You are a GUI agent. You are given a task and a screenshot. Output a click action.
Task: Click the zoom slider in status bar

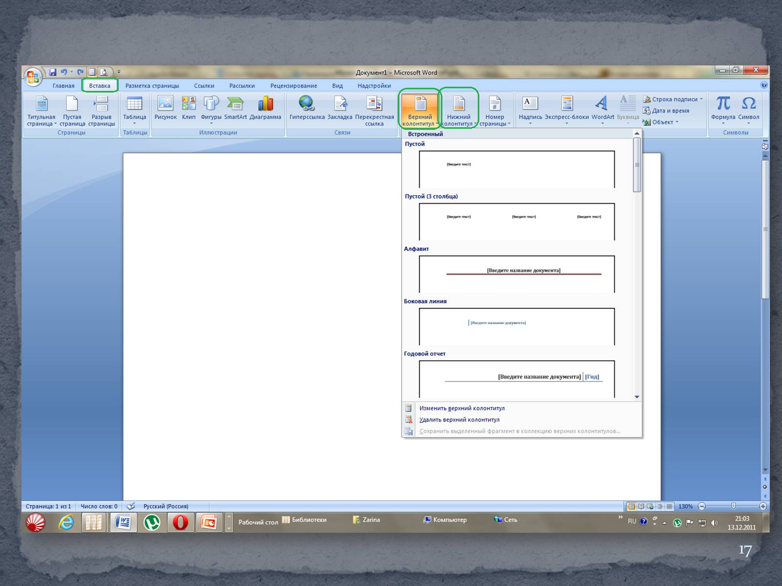[x=733, y=506]
